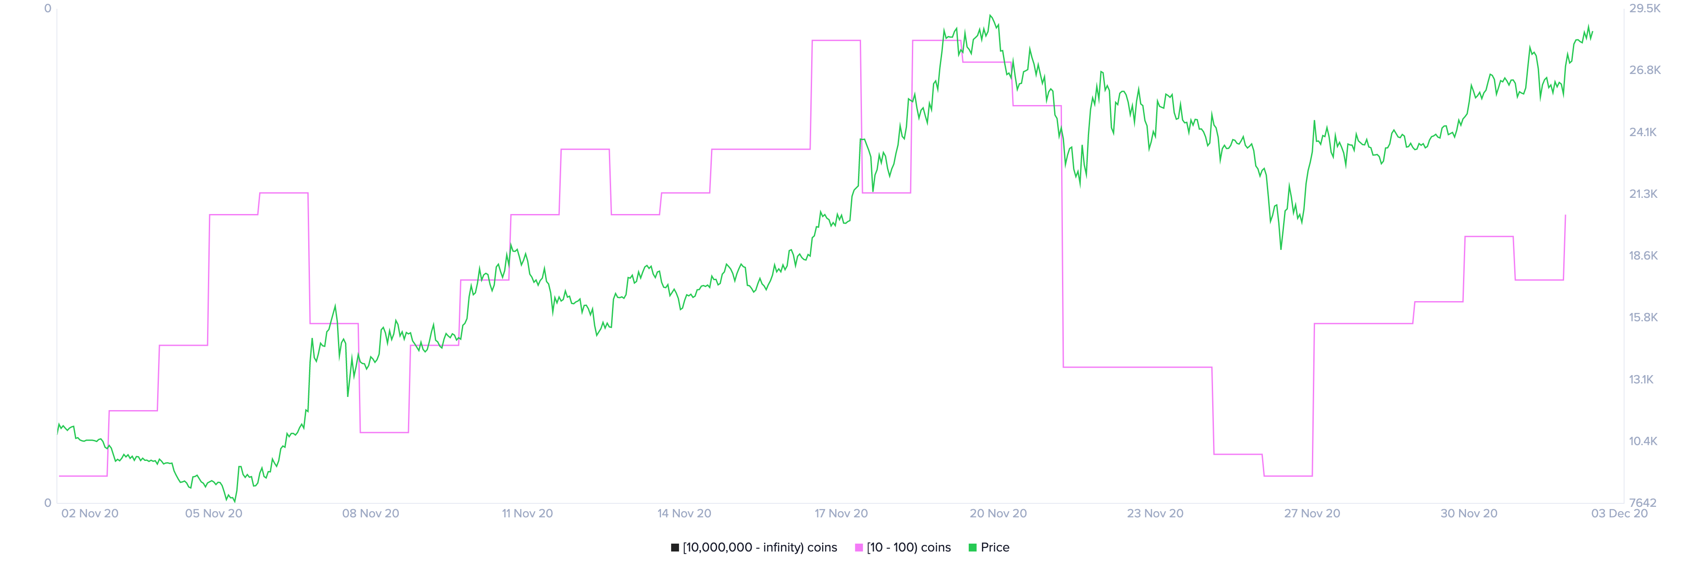Select the 23 Nov 20 date tick
The width and height of the screenshot is (1681, 569).
point(1155,513)
